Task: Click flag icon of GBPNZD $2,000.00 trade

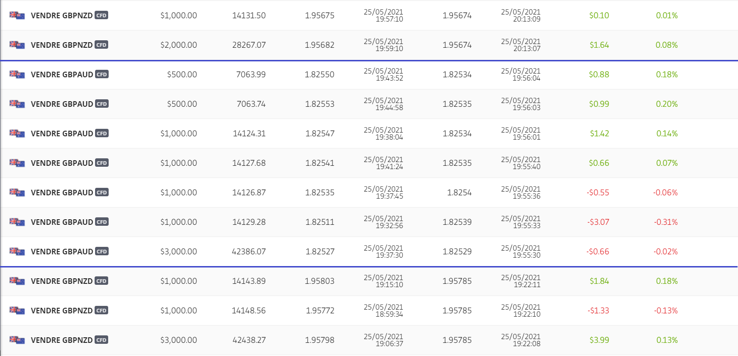Action: pos(17,45)
